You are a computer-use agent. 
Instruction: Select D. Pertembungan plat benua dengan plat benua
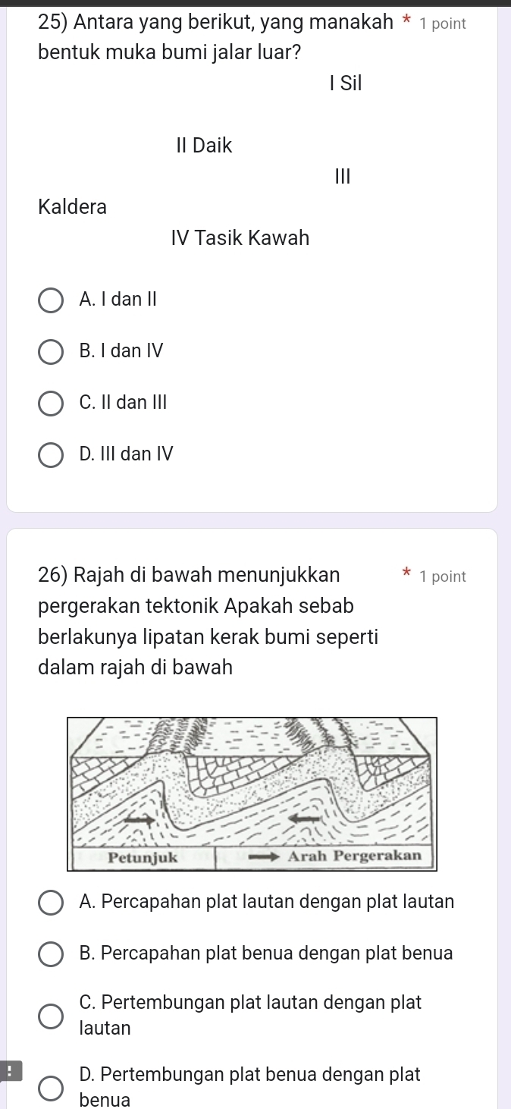click(x=51, y=1088)
